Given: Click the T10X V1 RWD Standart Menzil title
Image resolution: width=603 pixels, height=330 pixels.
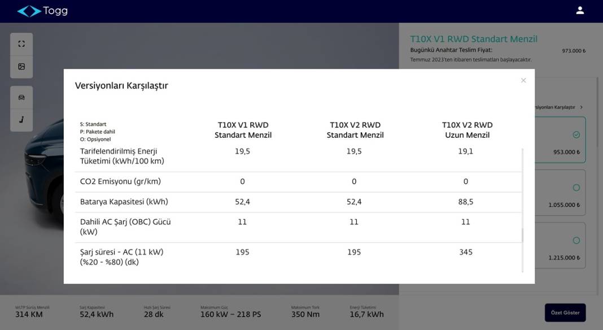Looking at the screenshot, I should 473,39.
